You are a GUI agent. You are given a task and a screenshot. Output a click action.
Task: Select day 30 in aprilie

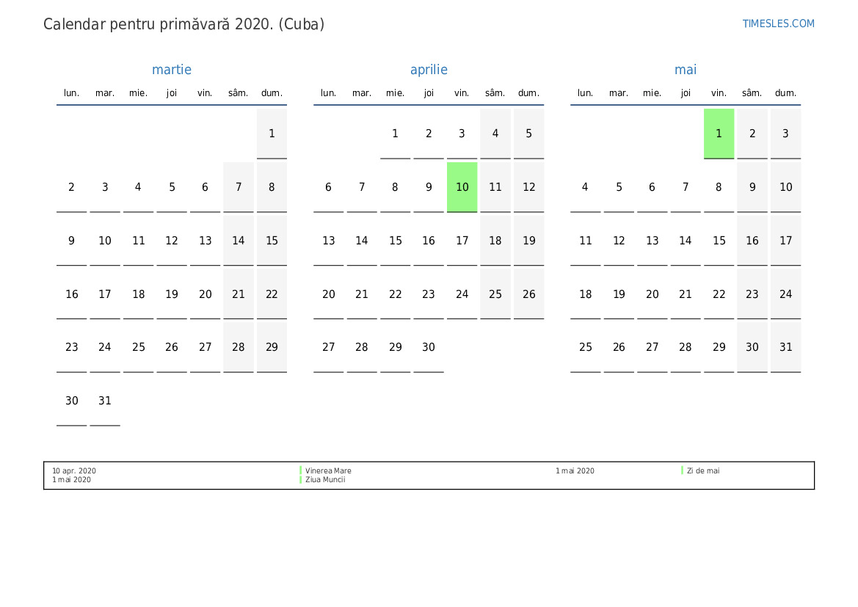click(429, 348)
